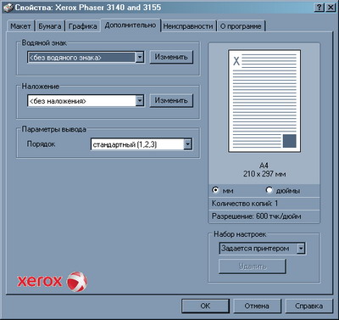Screen dimensions: 339x320
Task: Close the dialog with the X button
Action: [330, 8]
